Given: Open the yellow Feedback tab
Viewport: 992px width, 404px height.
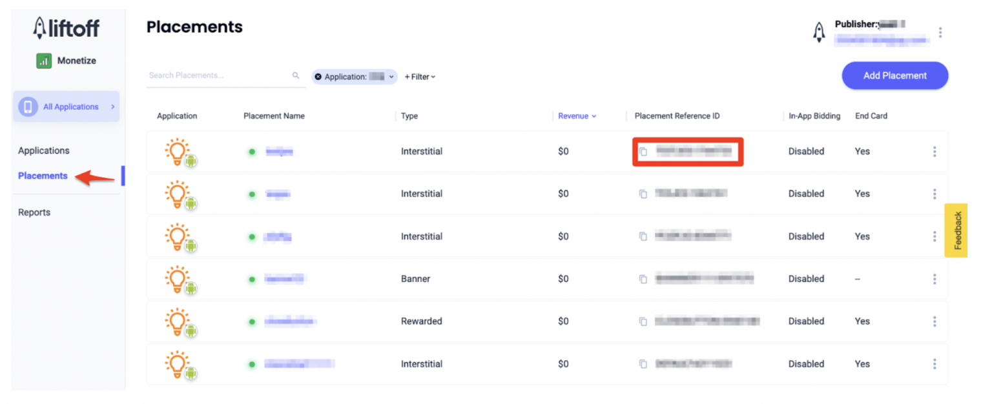Looking at the screenshot, I should click(957, 230).
